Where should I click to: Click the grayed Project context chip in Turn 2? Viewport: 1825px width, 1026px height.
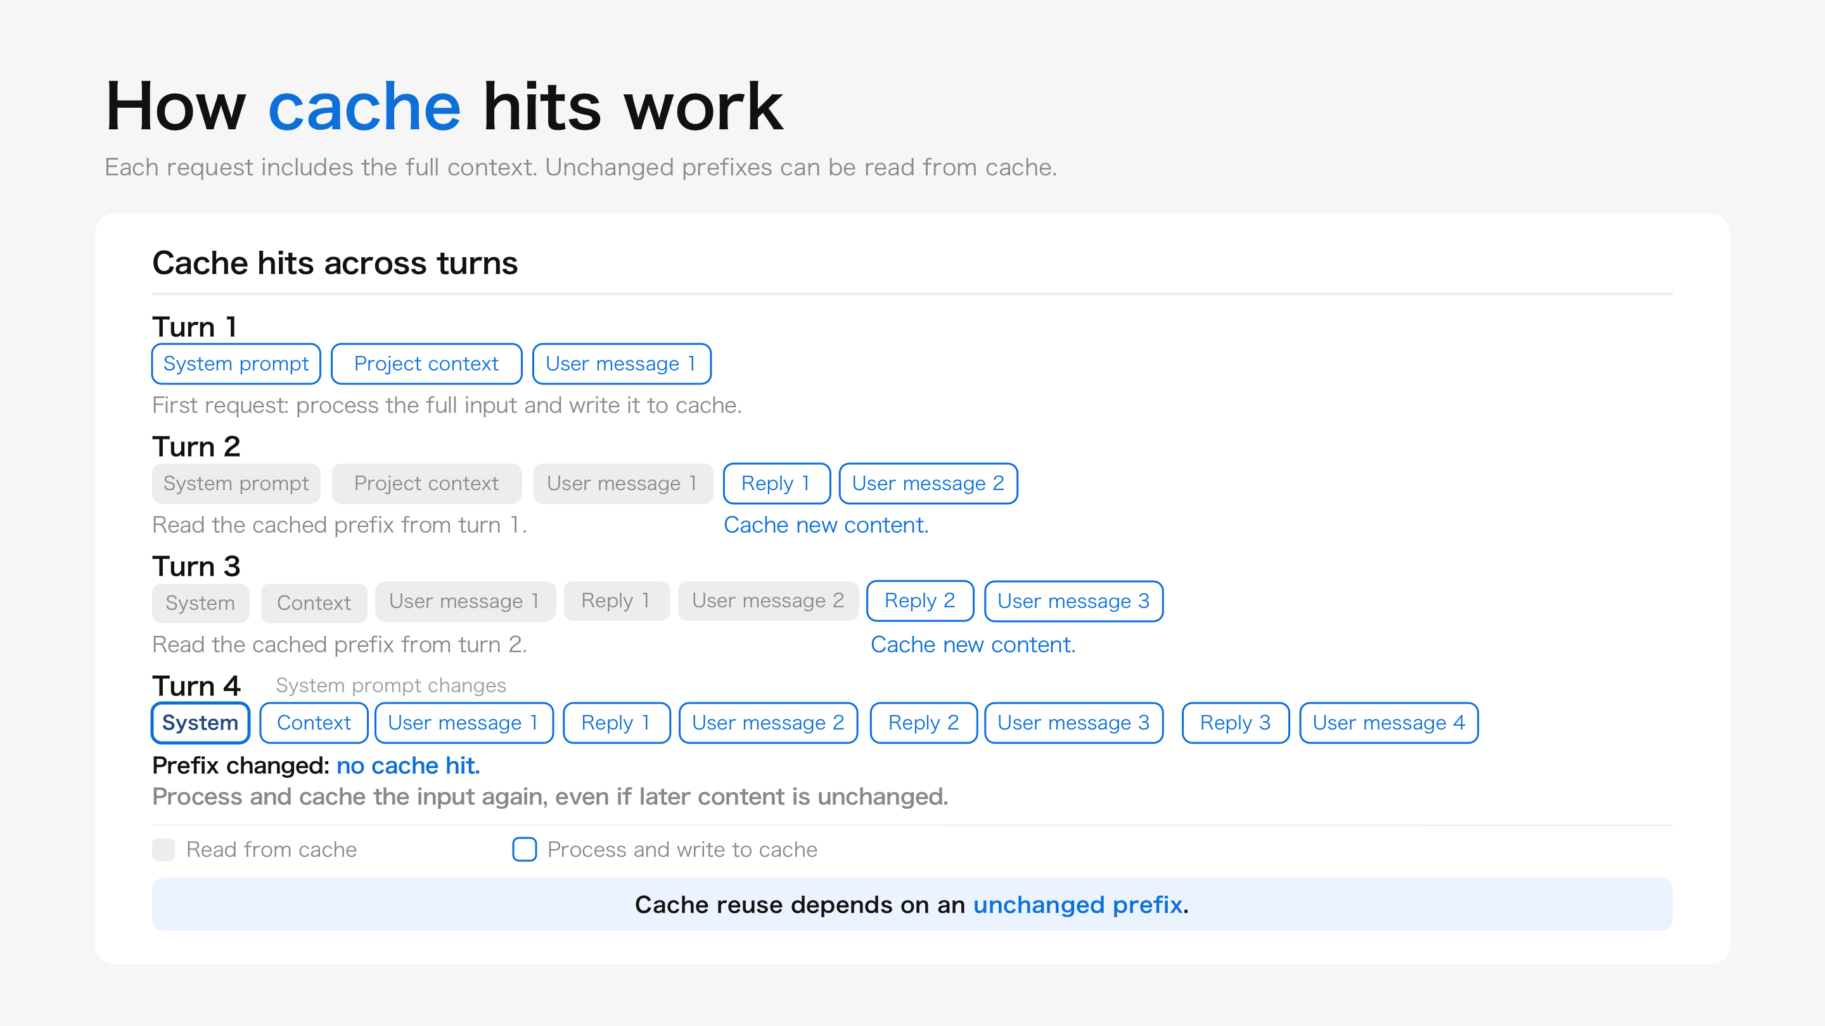426,484
